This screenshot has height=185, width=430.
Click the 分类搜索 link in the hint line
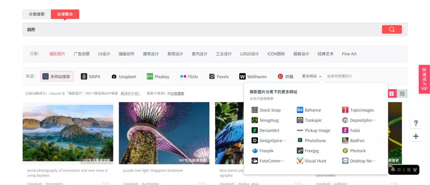(177, 94)
